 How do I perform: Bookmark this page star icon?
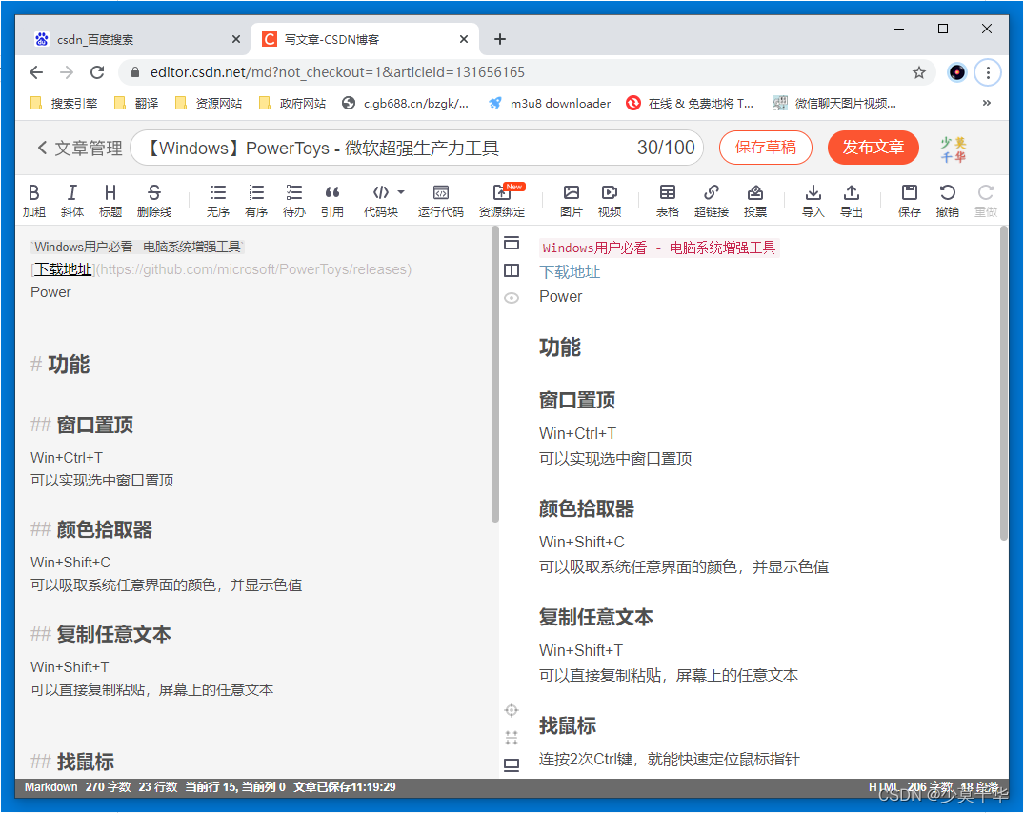point(919,72)
